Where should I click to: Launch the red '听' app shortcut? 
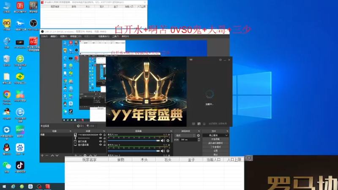point(20,7)
